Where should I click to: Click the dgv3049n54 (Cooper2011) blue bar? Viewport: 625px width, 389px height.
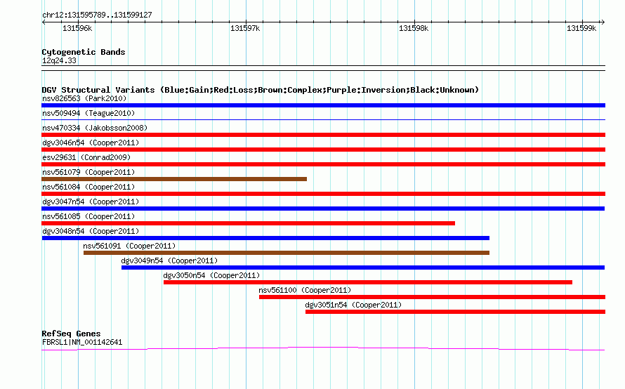[x=363, y=268]
